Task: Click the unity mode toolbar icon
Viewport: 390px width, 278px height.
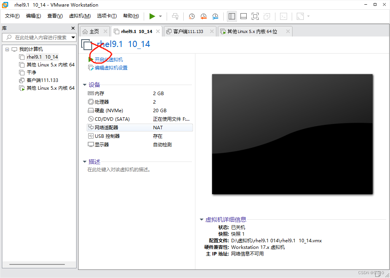Action: (x=267, y=16)
